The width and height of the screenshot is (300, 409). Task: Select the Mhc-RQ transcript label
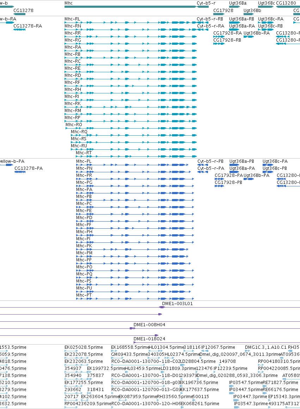(x=79, y=132)
